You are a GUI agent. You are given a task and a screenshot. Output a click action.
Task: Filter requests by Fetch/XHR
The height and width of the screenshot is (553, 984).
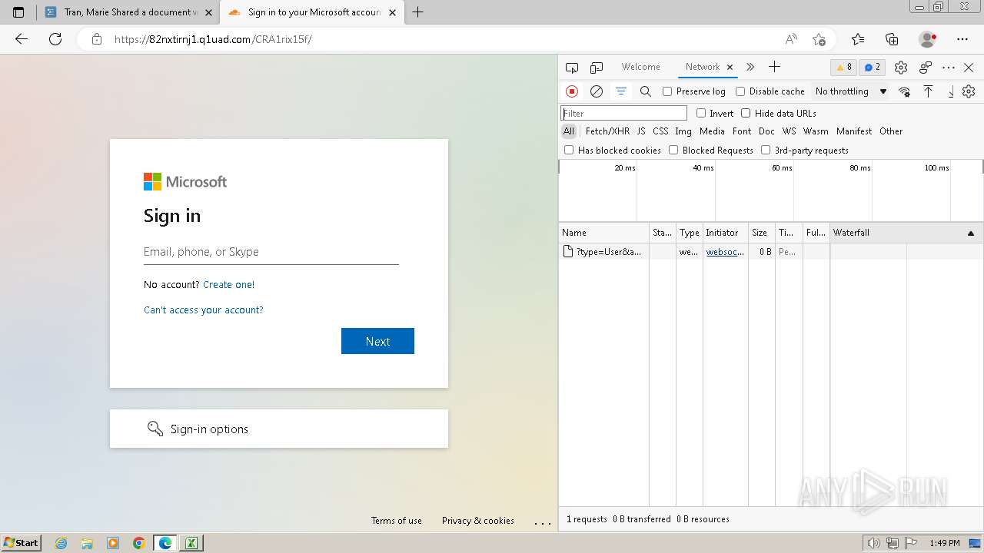[607, 131]
